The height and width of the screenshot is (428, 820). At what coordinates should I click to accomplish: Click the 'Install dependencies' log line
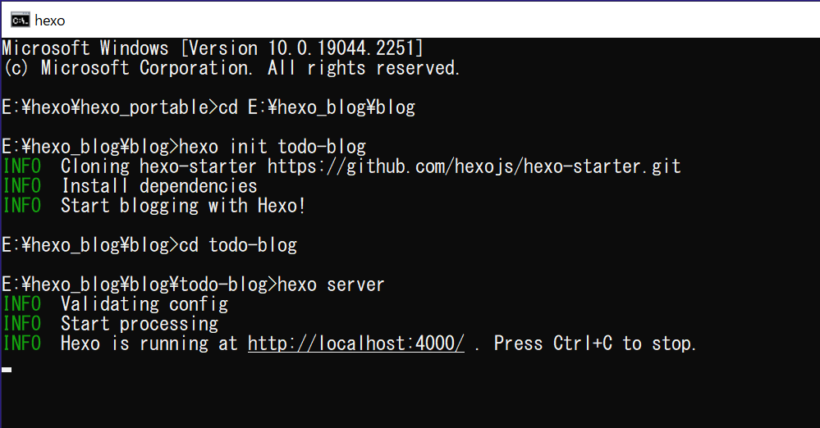pos(159,185)
